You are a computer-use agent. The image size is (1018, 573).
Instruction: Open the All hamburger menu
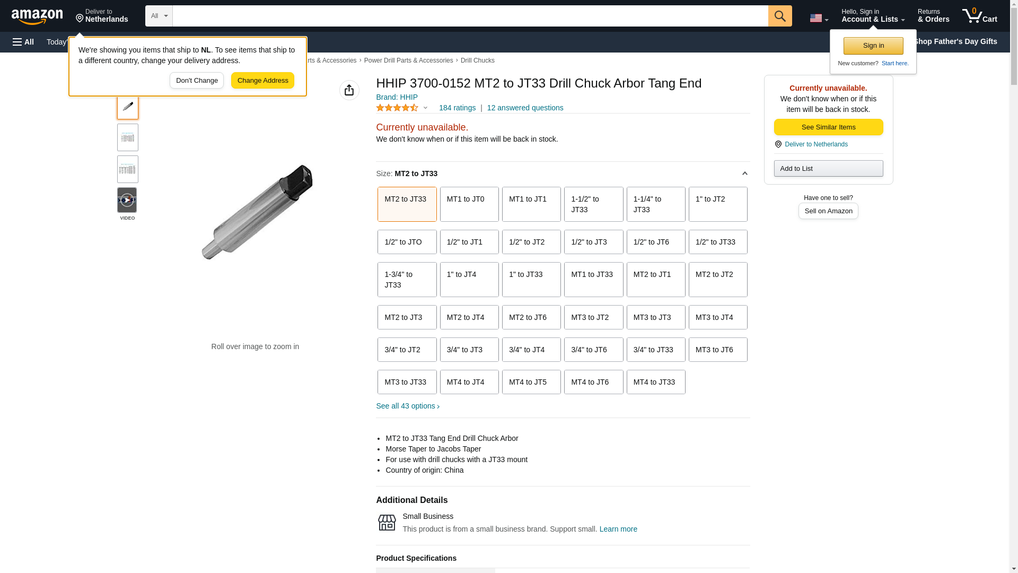click(23, 42)
